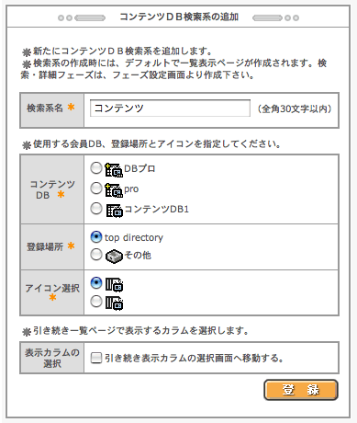Click the コンテンツDB1 database icon
Image resolution: width=357 pixels, height=423 pixels.
115,211
